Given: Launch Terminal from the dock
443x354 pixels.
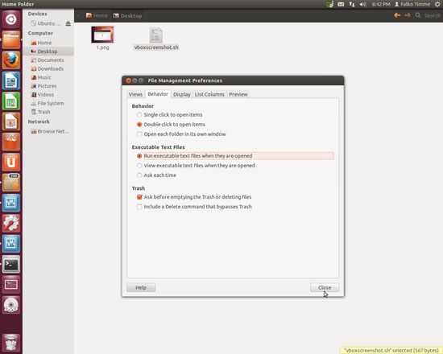Looking at the screenshot, I should click(11, 265).
